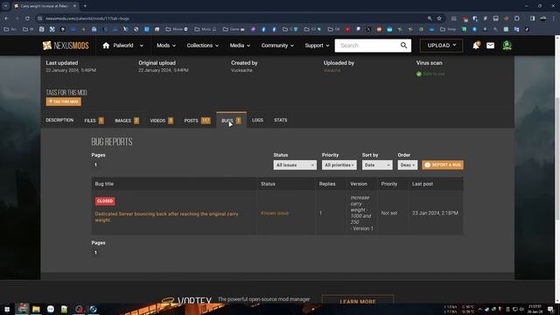Click the Chrome profile avatar in toolbar
560x315 pixels.
click(543, 18)
